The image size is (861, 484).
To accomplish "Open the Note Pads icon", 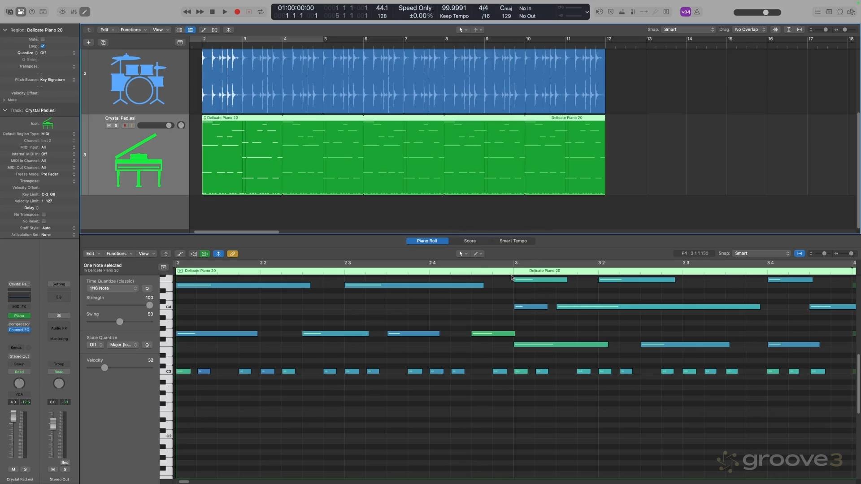I will (829, 12).
